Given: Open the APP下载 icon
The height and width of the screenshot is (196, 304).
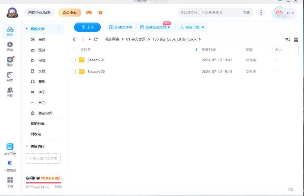Looking at the screenshot, I should 10,149.
